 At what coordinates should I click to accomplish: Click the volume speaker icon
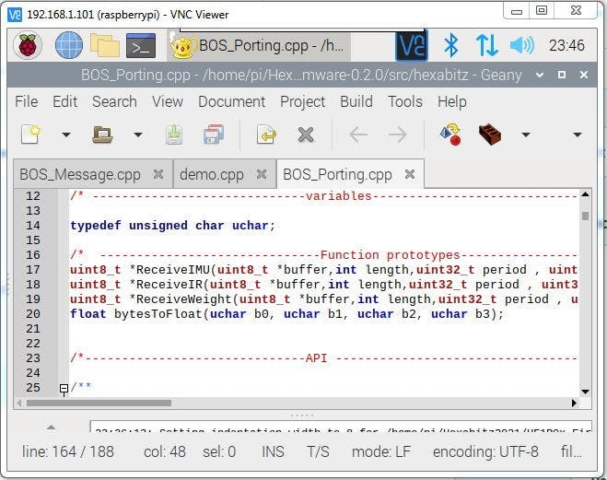pos(522,45)
